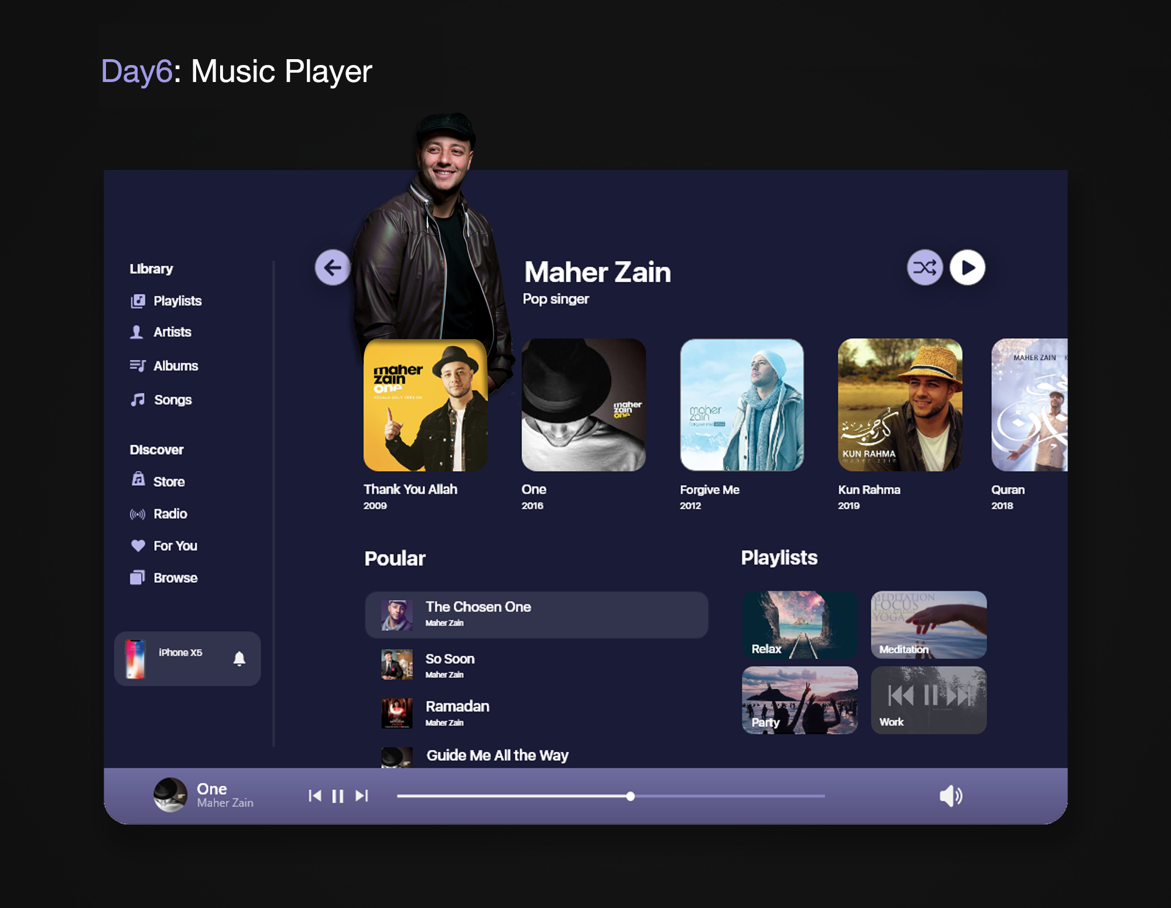Play The Chosen One from popular list
Image resolution: width=1171 pixels, height=908 pixels.
click(x=536, y=615)
